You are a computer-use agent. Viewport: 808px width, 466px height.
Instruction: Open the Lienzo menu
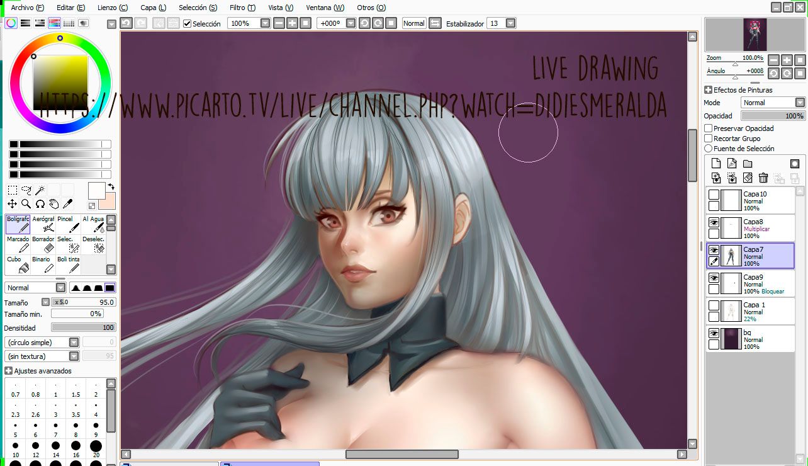[x=113, y=8]
